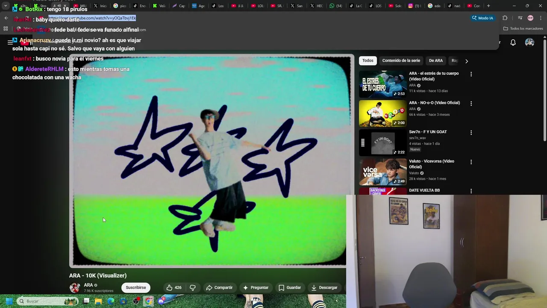Image resolution: width=547 pixels, height=308 pixels.
Task: Open Microsoft Edge from taskbar
Action: pos(111,301)
